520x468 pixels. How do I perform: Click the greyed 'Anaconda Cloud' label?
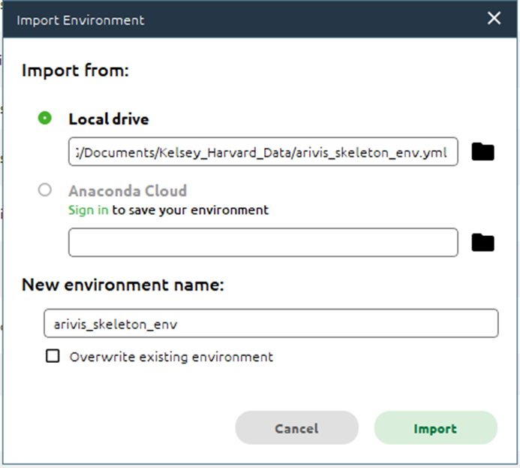[128, 192]
